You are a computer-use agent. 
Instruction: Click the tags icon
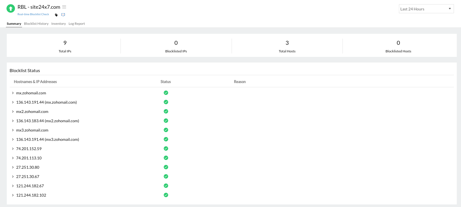coord(56,15)
